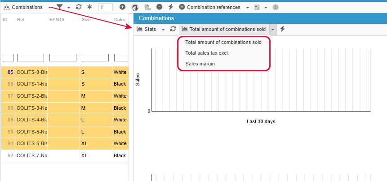The image size is (387, 181).
Task: Refresh the Stats panel
Action: tap(173, 29)
